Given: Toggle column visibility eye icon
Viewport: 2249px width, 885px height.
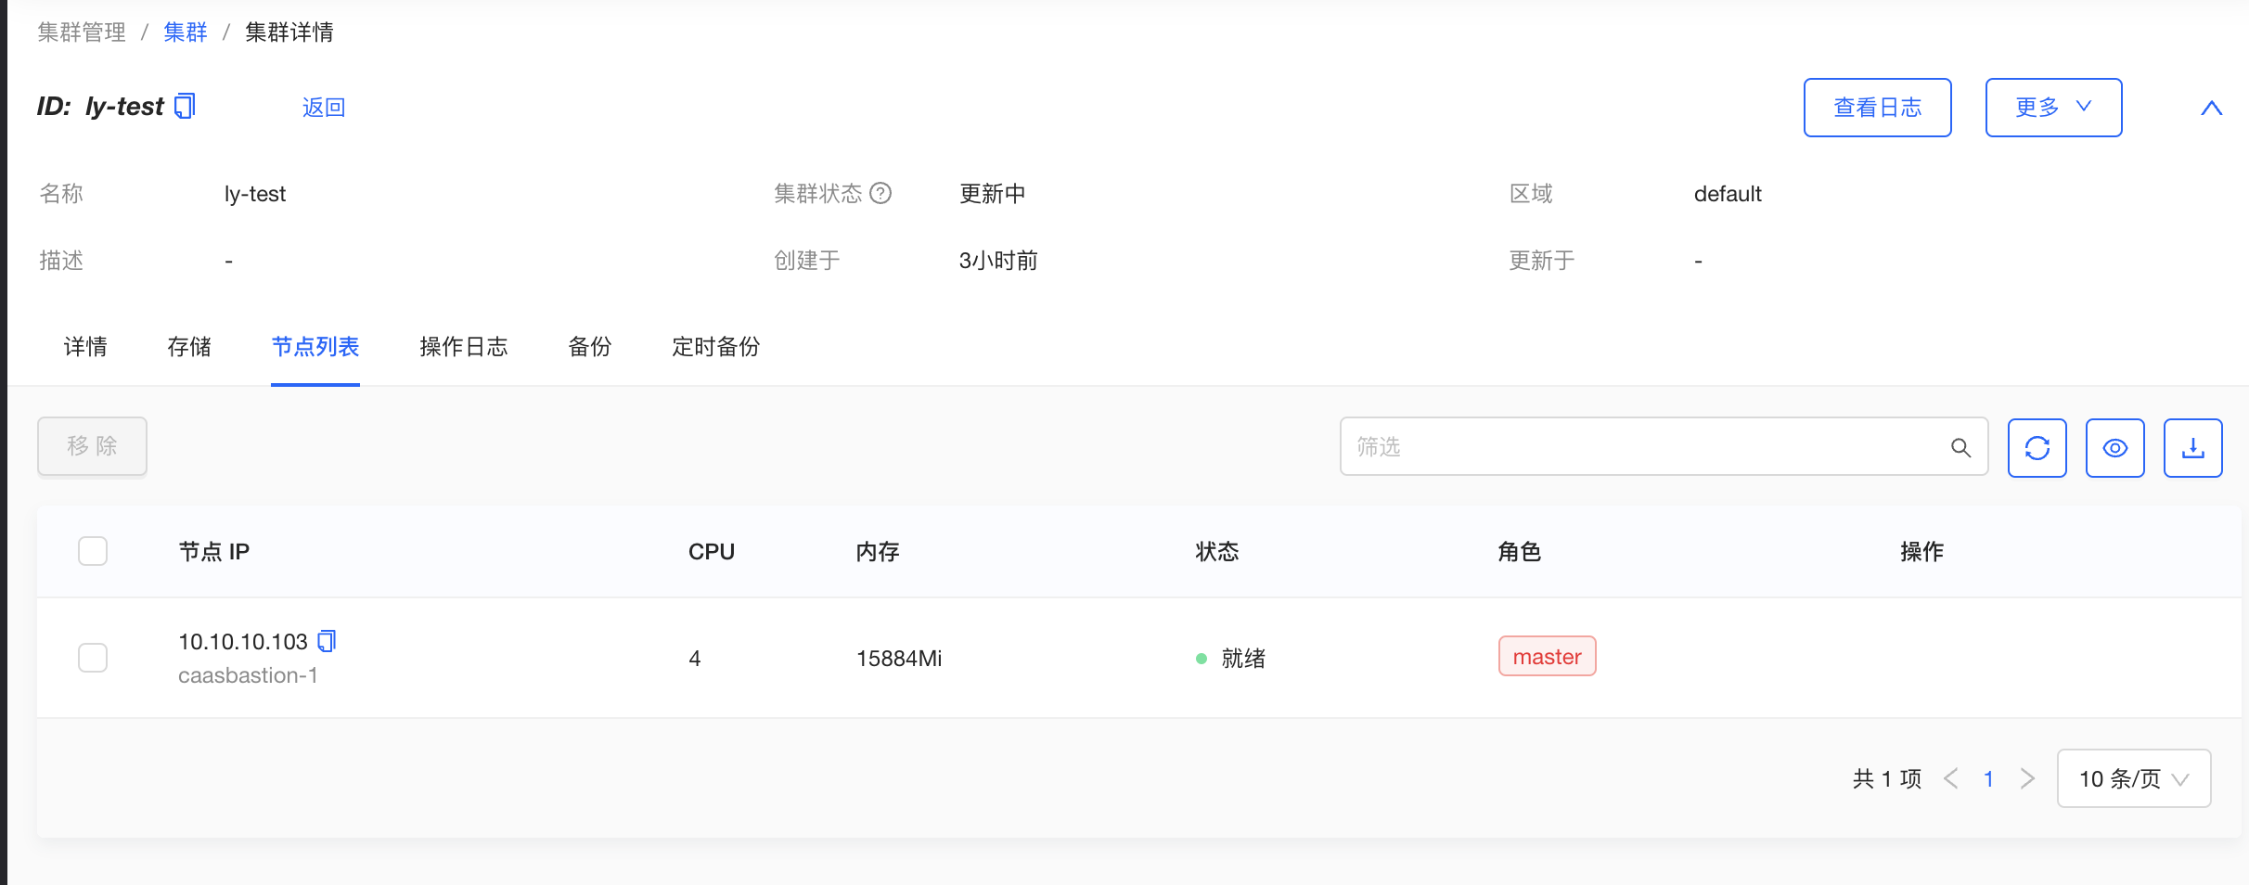Looking at the screenshot, I should (x=2114, y=448).
